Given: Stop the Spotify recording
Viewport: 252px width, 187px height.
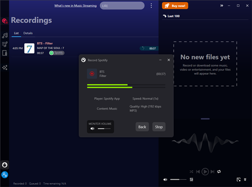Looking at the screenshot, I should click(159, 127).
